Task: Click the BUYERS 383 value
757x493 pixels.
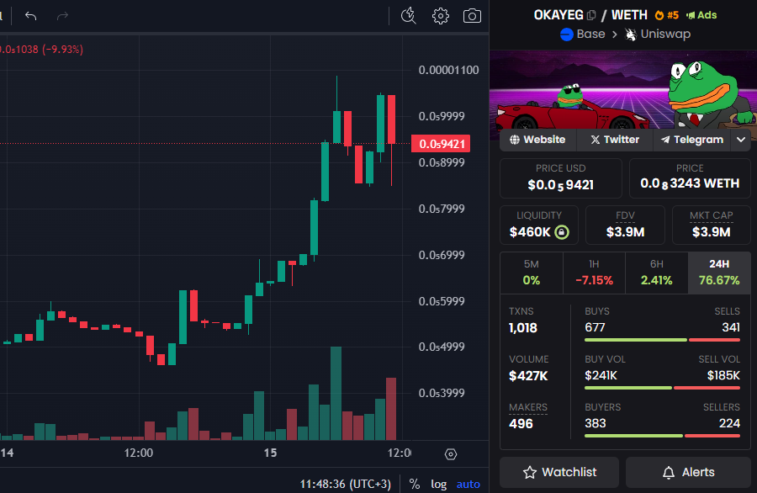Action: click(596, 423)
